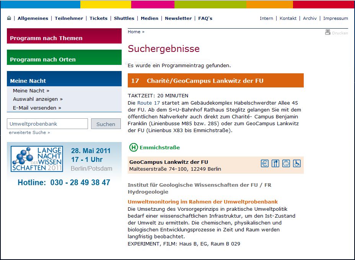Click the fork and knife catering icon
The width and height of the screenshot is (355, 260).
coord(275,163)
